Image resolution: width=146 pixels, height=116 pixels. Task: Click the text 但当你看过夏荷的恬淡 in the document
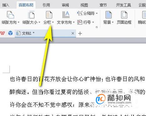click(60, 92)
